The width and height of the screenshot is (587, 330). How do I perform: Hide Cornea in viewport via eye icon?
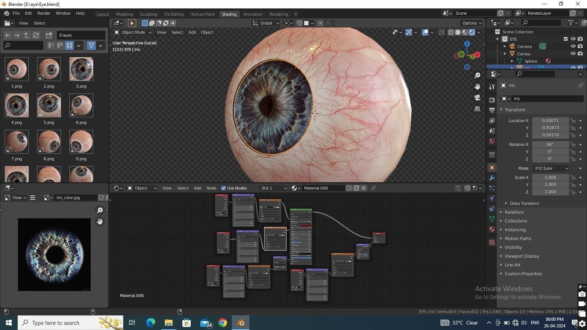(573, 54)
